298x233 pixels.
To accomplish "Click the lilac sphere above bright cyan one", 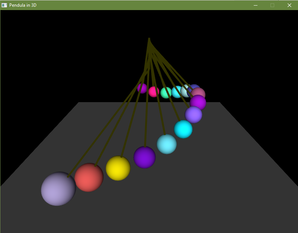I will pos(193,115).
